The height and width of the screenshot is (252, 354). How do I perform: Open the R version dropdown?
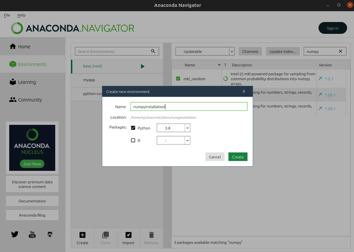point(187,140)
